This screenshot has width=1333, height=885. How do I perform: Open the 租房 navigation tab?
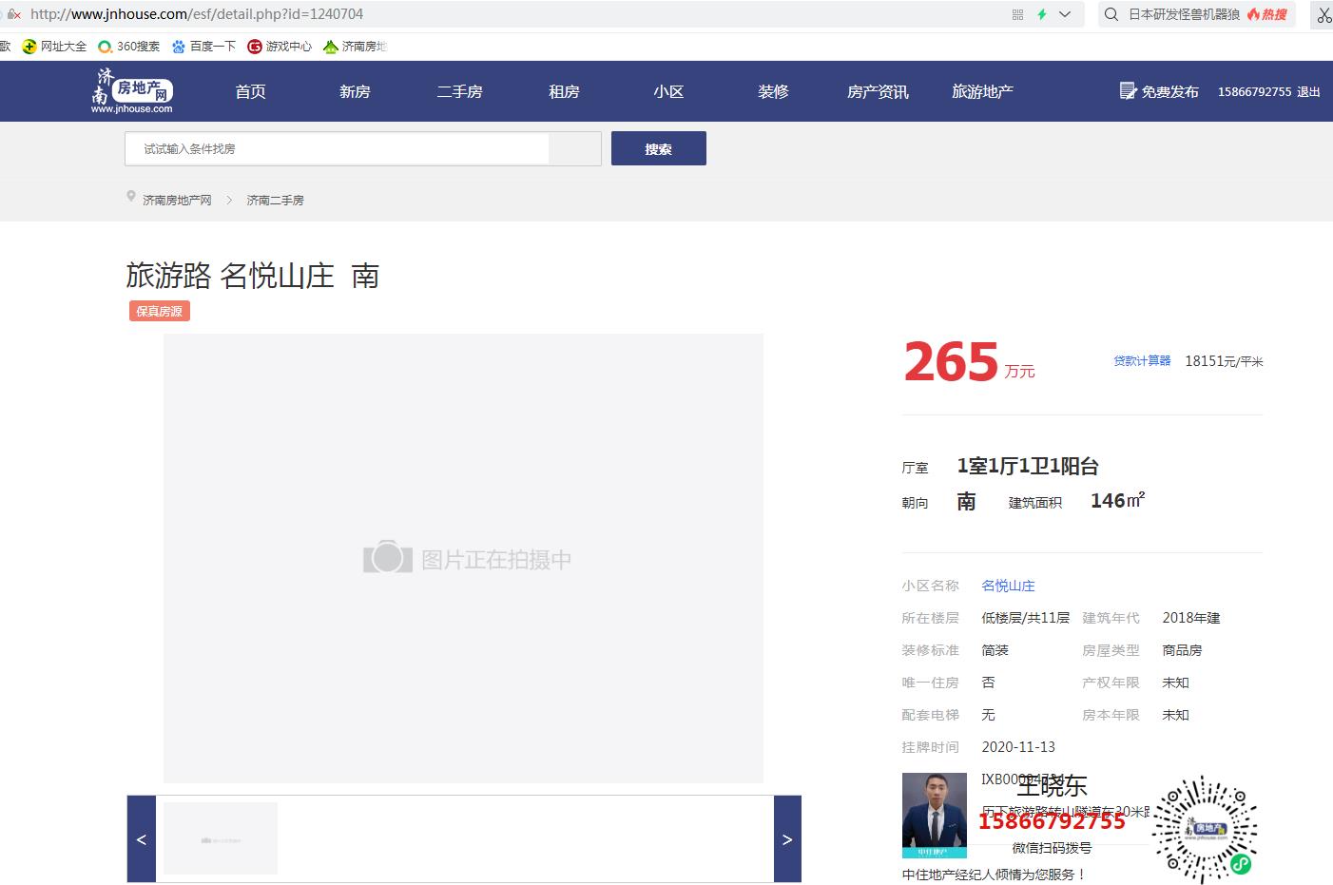pos(565,91)
